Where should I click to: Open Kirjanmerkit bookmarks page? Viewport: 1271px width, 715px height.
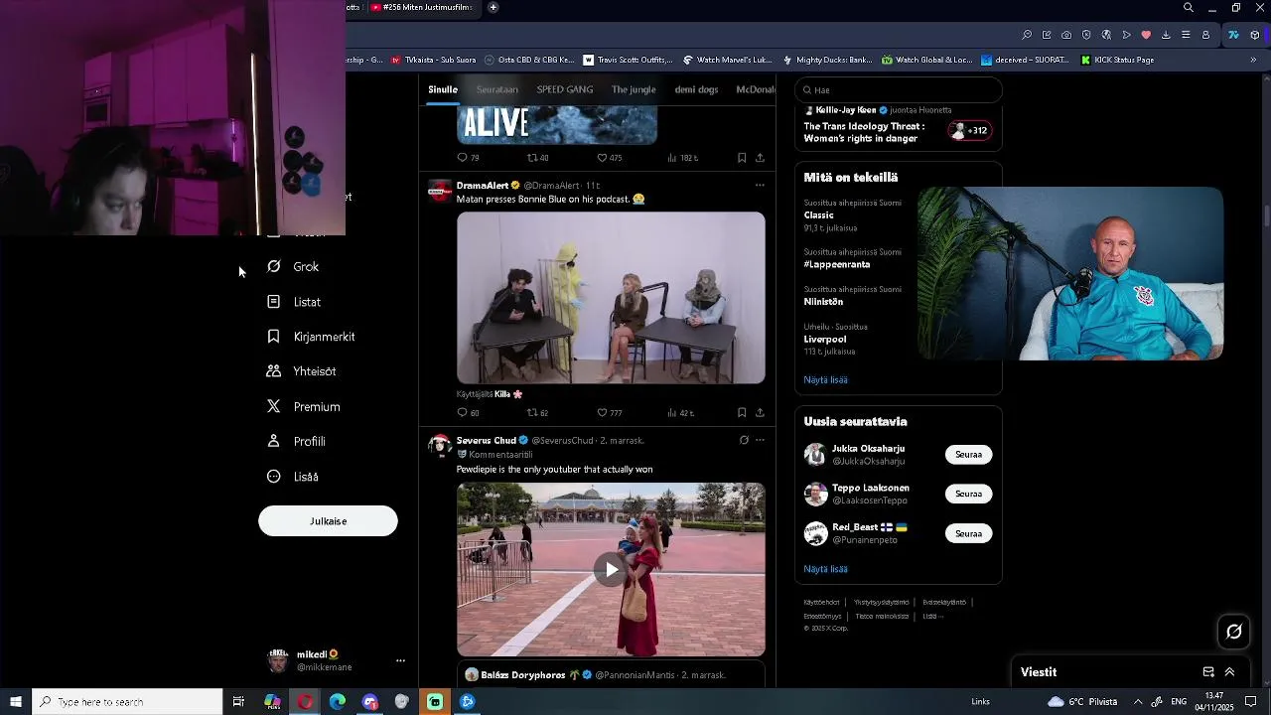coord(311,337)
